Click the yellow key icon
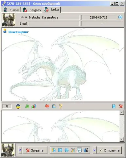The height and width of the screenshot is (158, 126). click(61, 106)
